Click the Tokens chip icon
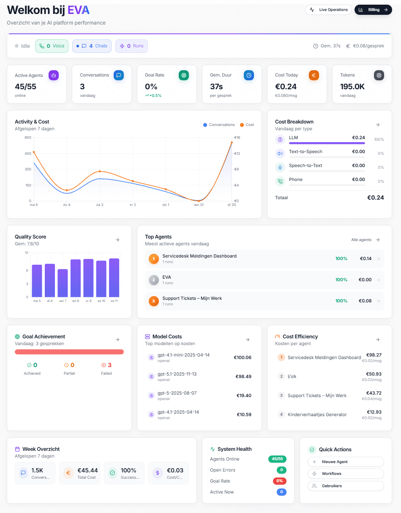 (379, 75)
